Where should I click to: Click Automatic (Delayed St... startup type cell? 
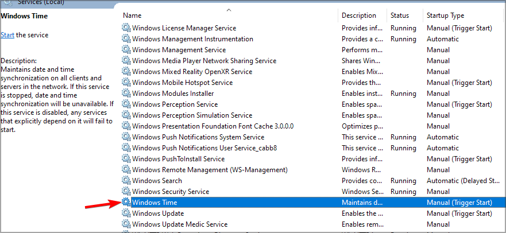[x=463, y=180]
